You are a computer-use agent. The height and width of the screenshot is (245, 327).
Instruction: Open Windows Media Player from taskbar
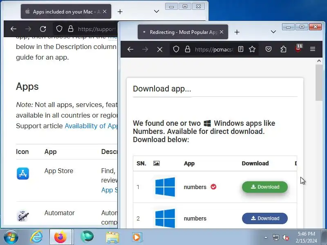137,237
